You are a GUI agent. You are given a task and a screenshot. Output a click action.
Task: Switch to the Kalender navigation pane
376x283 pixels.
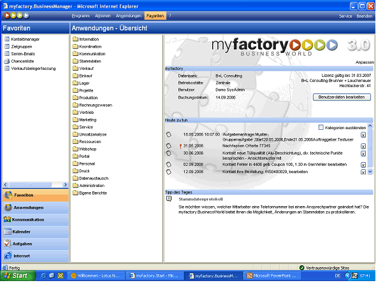coord(36,231)
